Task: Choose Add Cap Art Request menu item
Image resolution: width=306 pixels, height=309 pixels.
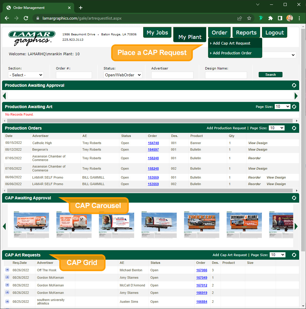Action: click(235, 43)
